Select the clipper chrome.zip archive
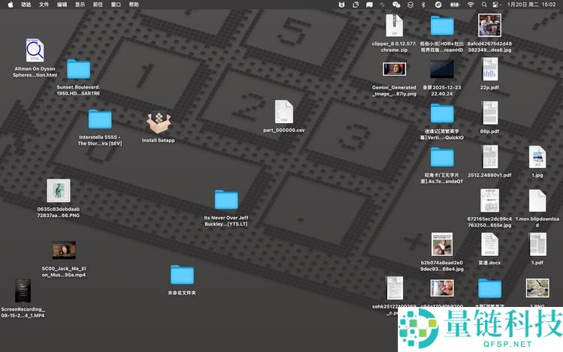563x352 pixels. coord(394,26)
